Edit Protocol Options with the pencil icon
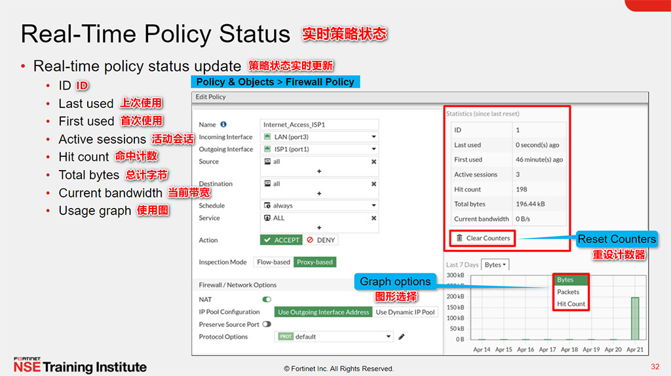This screenshot has width=671, height=376. tap(402, 337)
